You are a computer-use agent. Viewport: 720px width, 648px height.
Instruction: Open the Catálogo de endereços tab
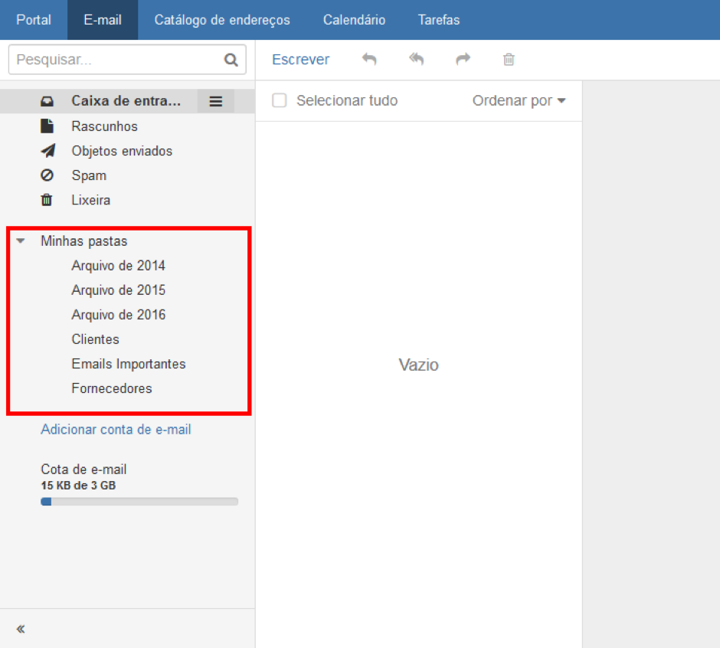(222, 20)
